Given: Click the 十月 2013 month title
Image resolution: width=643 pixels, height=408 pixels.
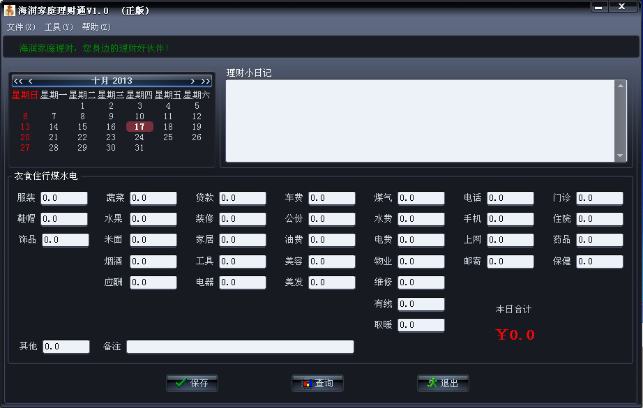Looking at the screenshot, I should coord(112,81).
